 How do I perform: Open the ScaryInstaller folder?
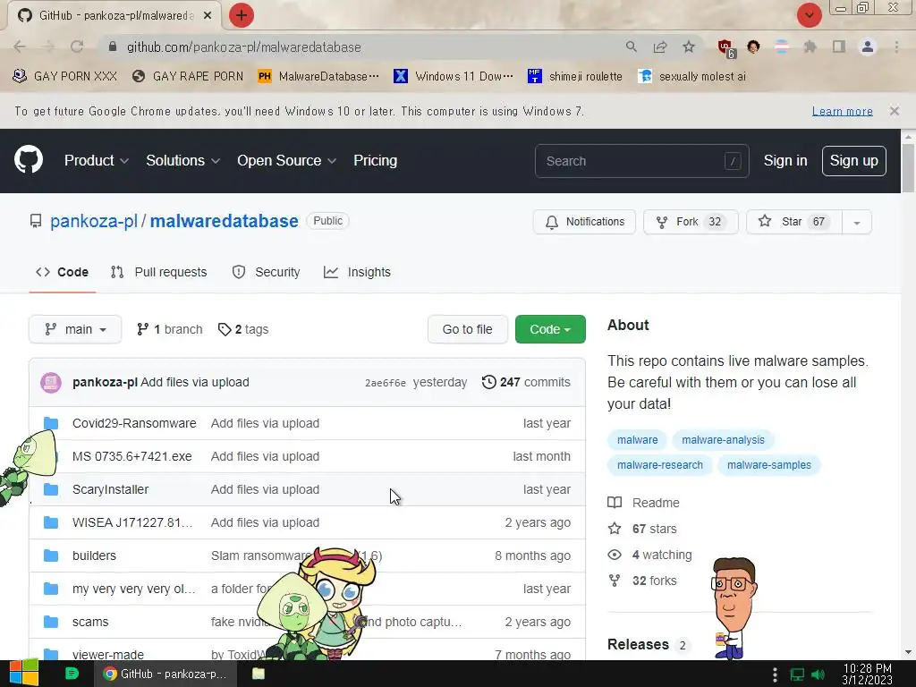click(x=110, y=489)
